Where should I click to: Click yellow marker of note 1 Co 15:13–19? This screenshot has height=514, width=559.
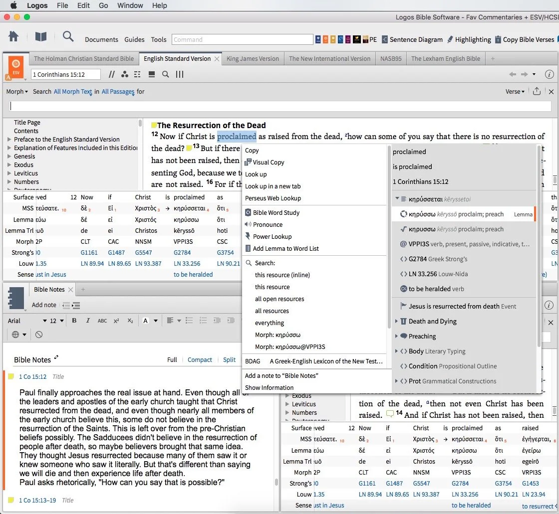pyautogui.click(x=11, y=500)
